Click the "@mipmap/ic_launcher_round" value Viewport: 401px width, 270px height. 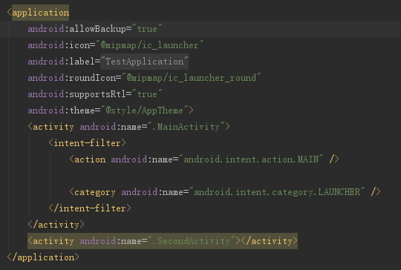pos(192,78)
